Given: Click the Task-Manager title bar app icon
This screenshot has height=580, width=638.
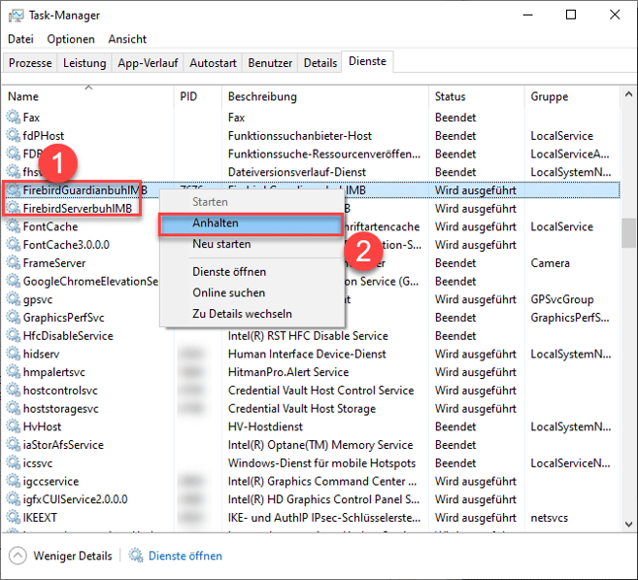Looking at the screenshot, I should 17,16.
